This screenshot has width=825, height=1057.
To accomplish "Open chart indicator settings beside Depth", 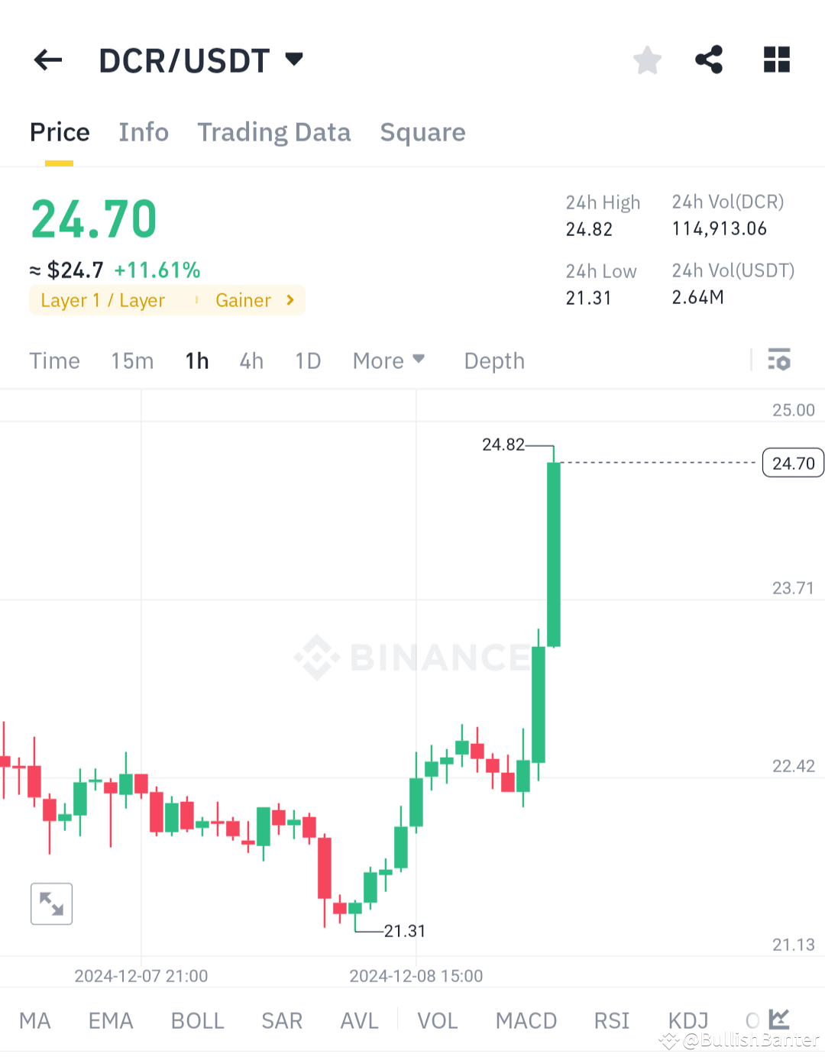I will (779, 360).
